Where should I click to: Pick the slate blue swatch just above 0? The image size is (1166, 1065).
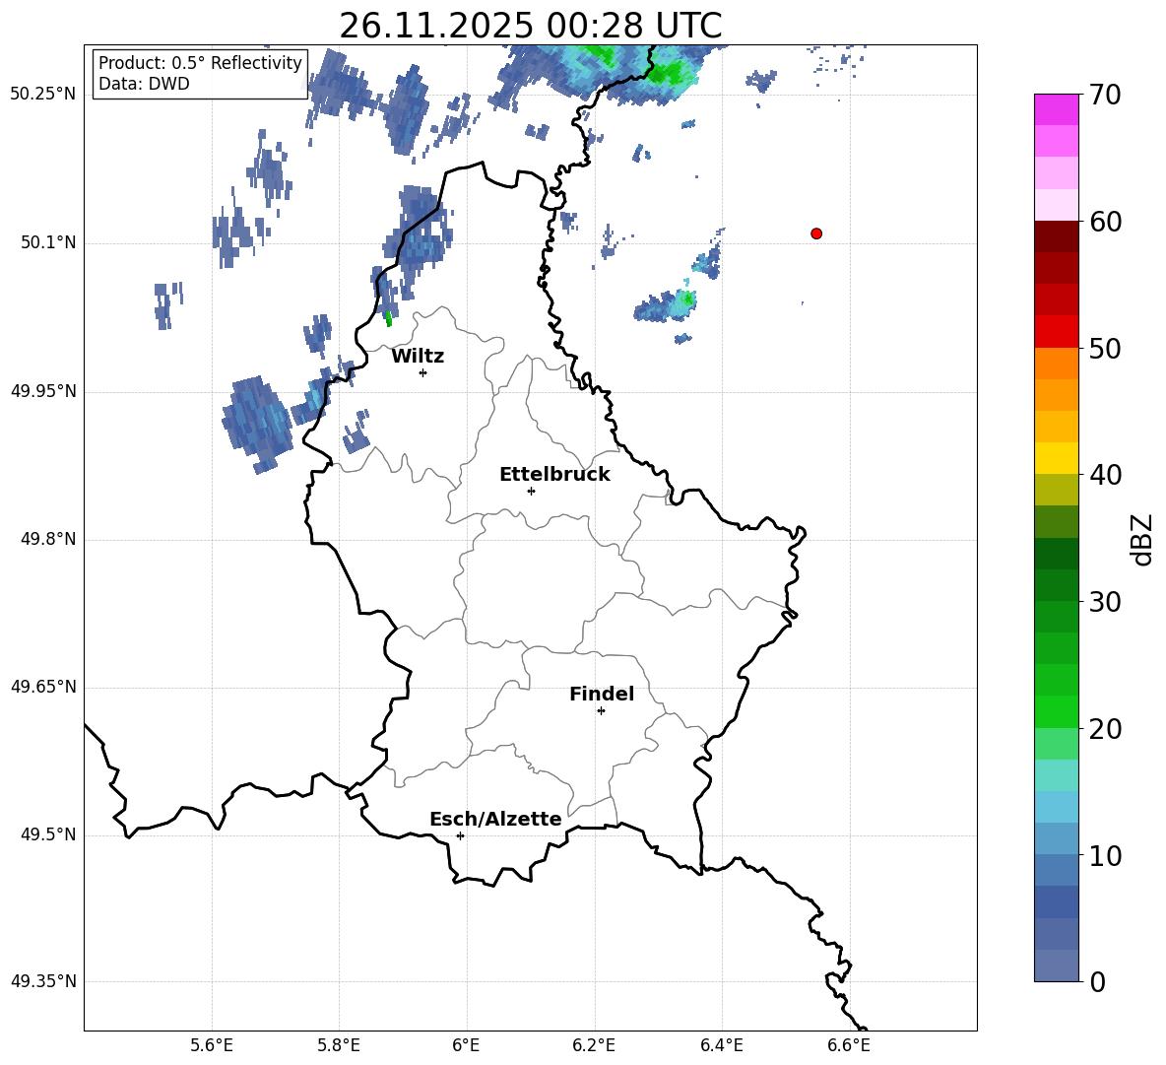pyautogui.click(x=1056, y=965)
